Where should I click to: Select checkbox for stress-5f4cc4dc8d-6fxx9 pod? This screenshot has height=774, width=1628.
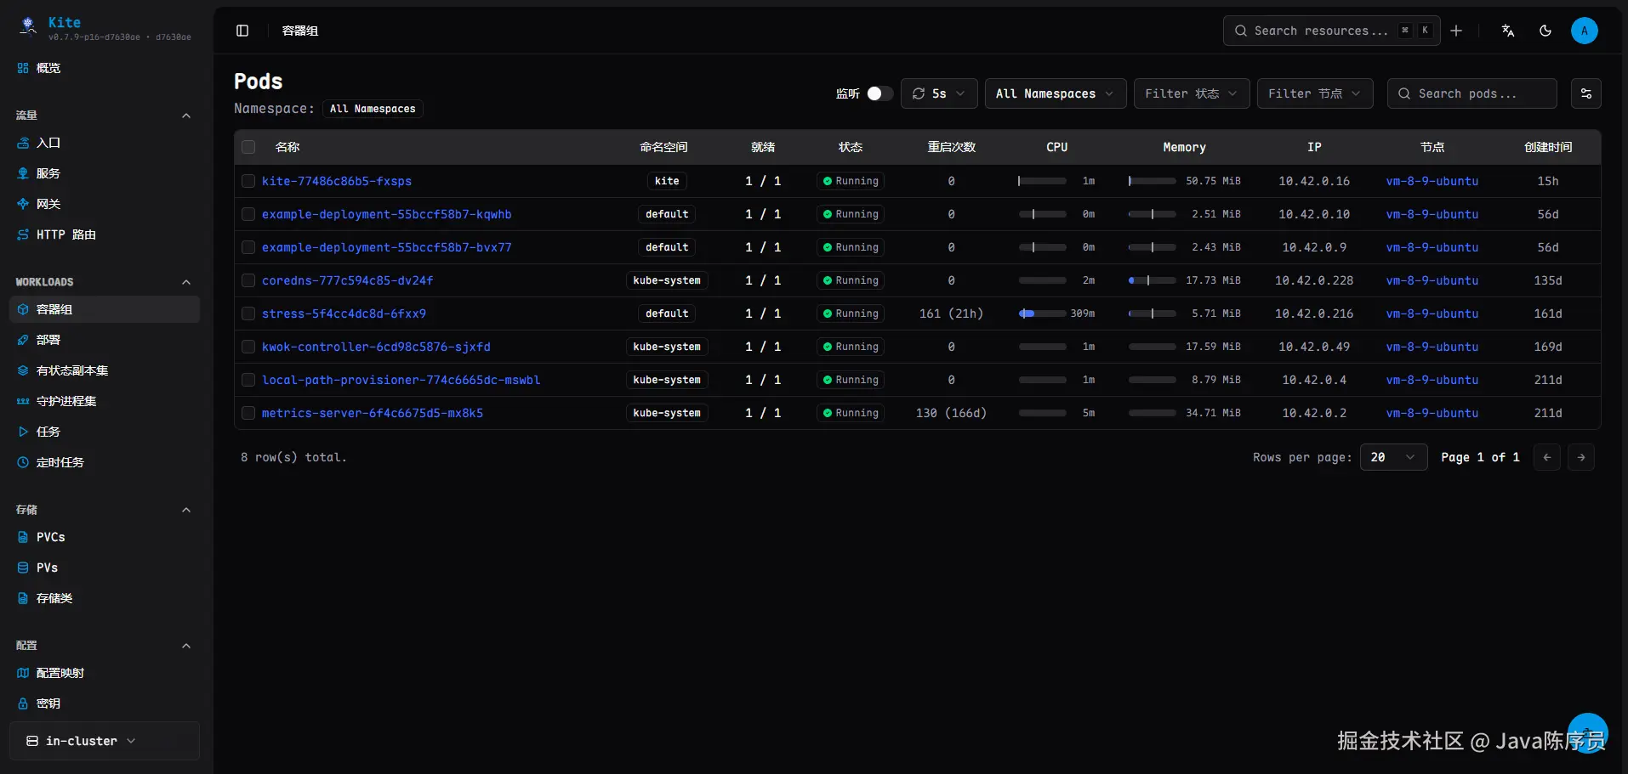(x=248, y=314)
